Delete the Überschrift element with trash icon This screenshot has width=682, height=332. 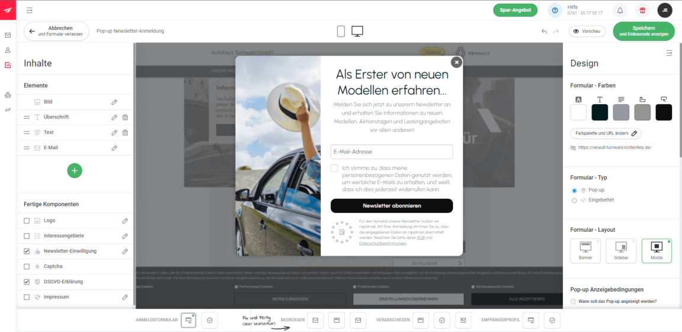(x=125, y=117)
